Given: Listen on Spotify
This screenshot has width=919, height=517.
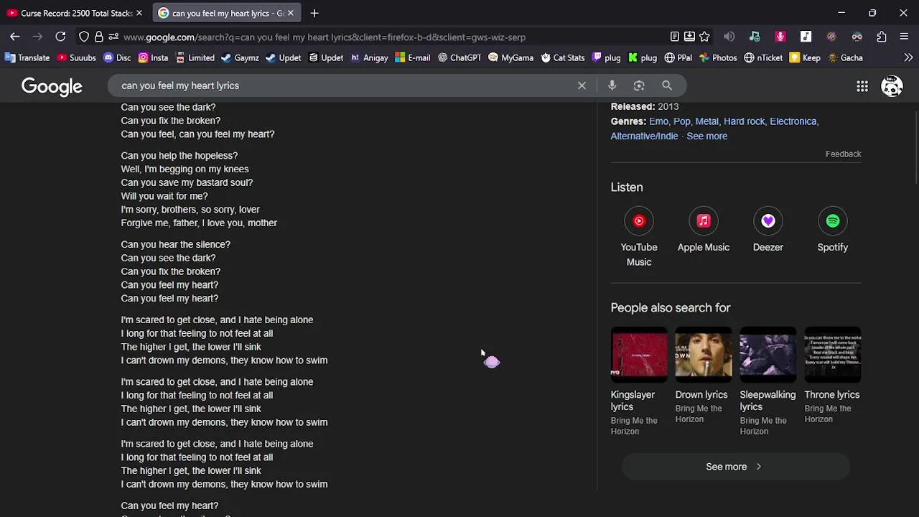Looking at the screenshot, I should click(x=833, y=230).
